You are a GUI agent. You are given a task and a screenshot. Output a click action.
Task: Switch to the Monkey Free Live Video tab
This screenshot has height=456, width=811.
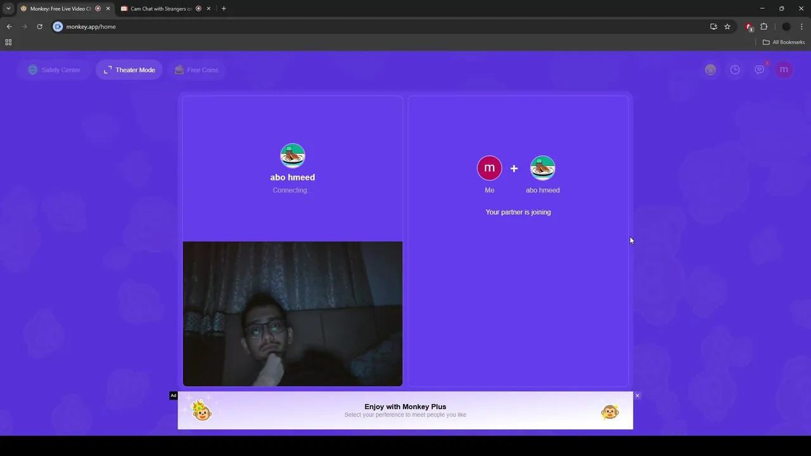[61, 9]
